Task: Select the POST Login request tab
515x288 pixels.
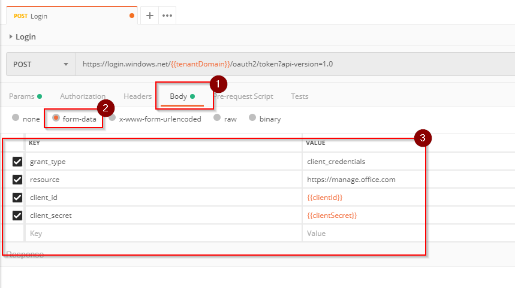Action: click(x=72, y=16)
